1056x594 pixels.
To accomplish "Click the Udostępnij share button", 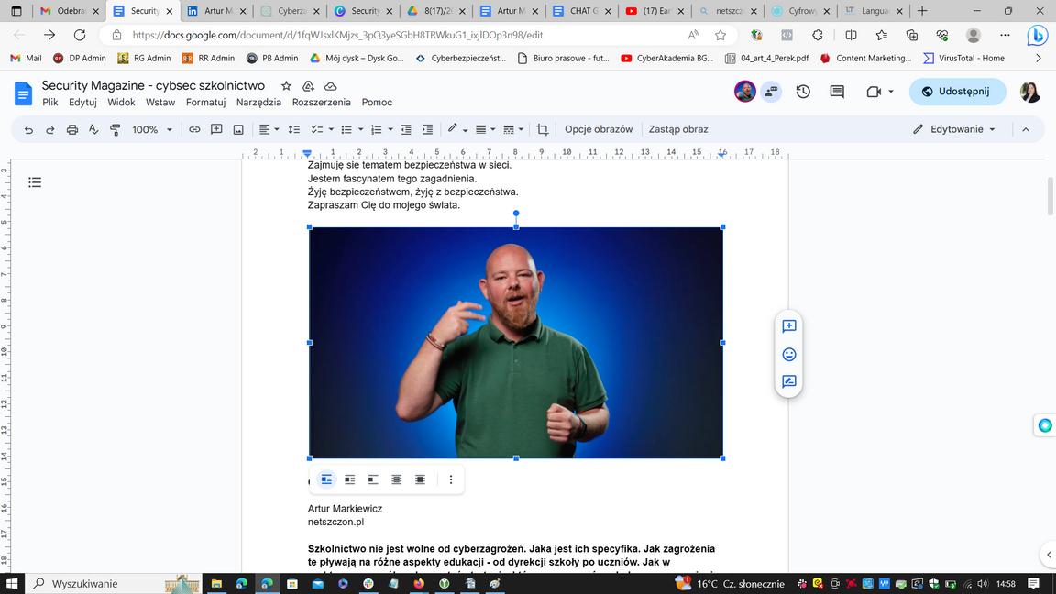I will [956, 92].
